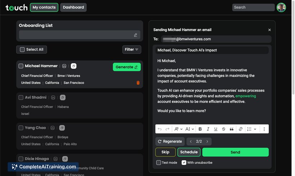
Task: Open the font size dropdown
Action: (190, 129)
